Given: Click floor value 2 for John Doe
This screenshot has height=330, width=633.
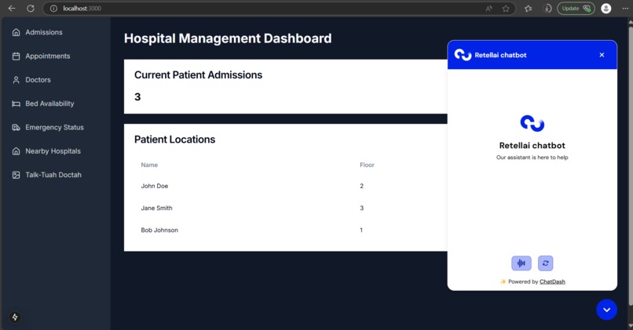Looking at the screenshot, I should point(362,186).
